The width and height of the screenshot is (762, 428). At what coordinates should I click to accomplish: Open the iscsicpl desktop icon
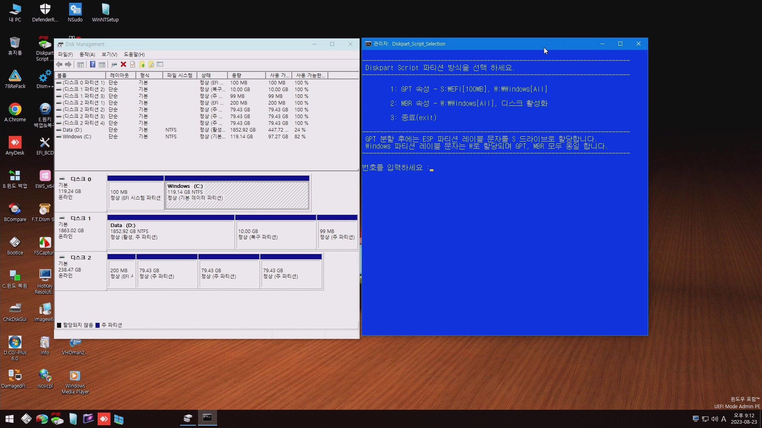point(45,379)
